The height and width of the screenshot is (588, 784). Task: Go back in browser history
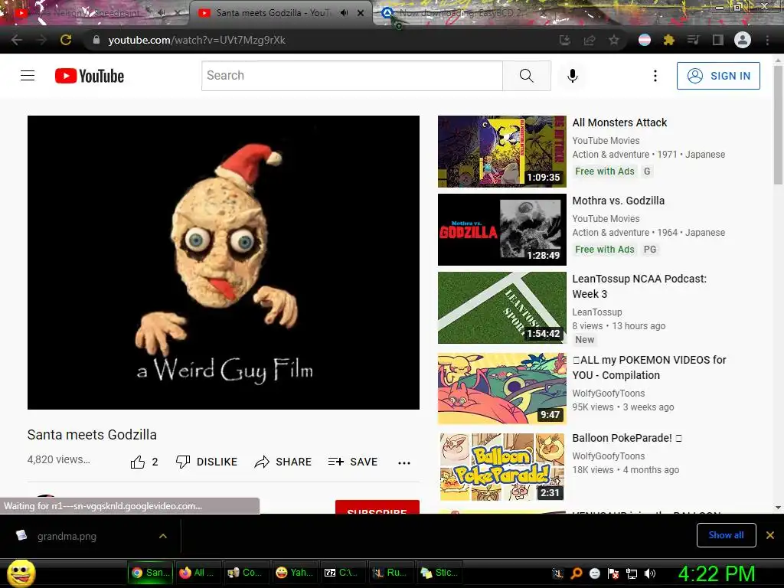click(x=17, y=40)
